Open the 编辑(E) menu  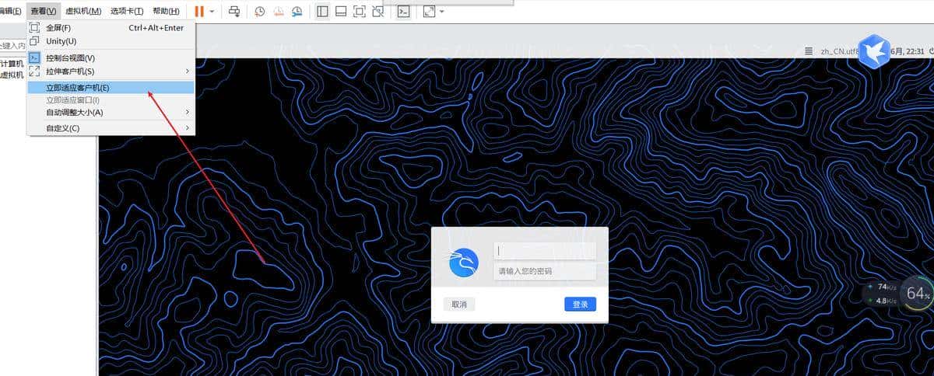coord(10,11)
